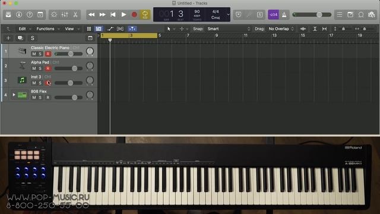
Task: Click the global Solo S button in track header
Action: coord(33,38)
